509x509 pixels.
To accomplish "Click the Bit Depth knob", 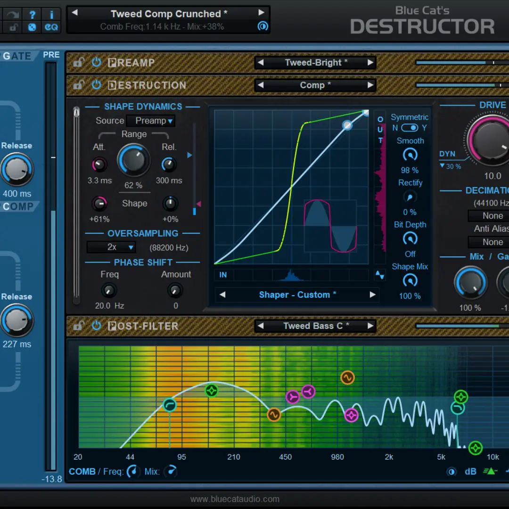I will (x=410, y=239).
